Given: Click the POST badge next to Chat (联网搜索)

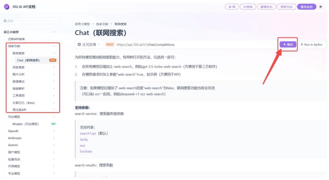Looking at the screenshot, I should tap(53, 60).
